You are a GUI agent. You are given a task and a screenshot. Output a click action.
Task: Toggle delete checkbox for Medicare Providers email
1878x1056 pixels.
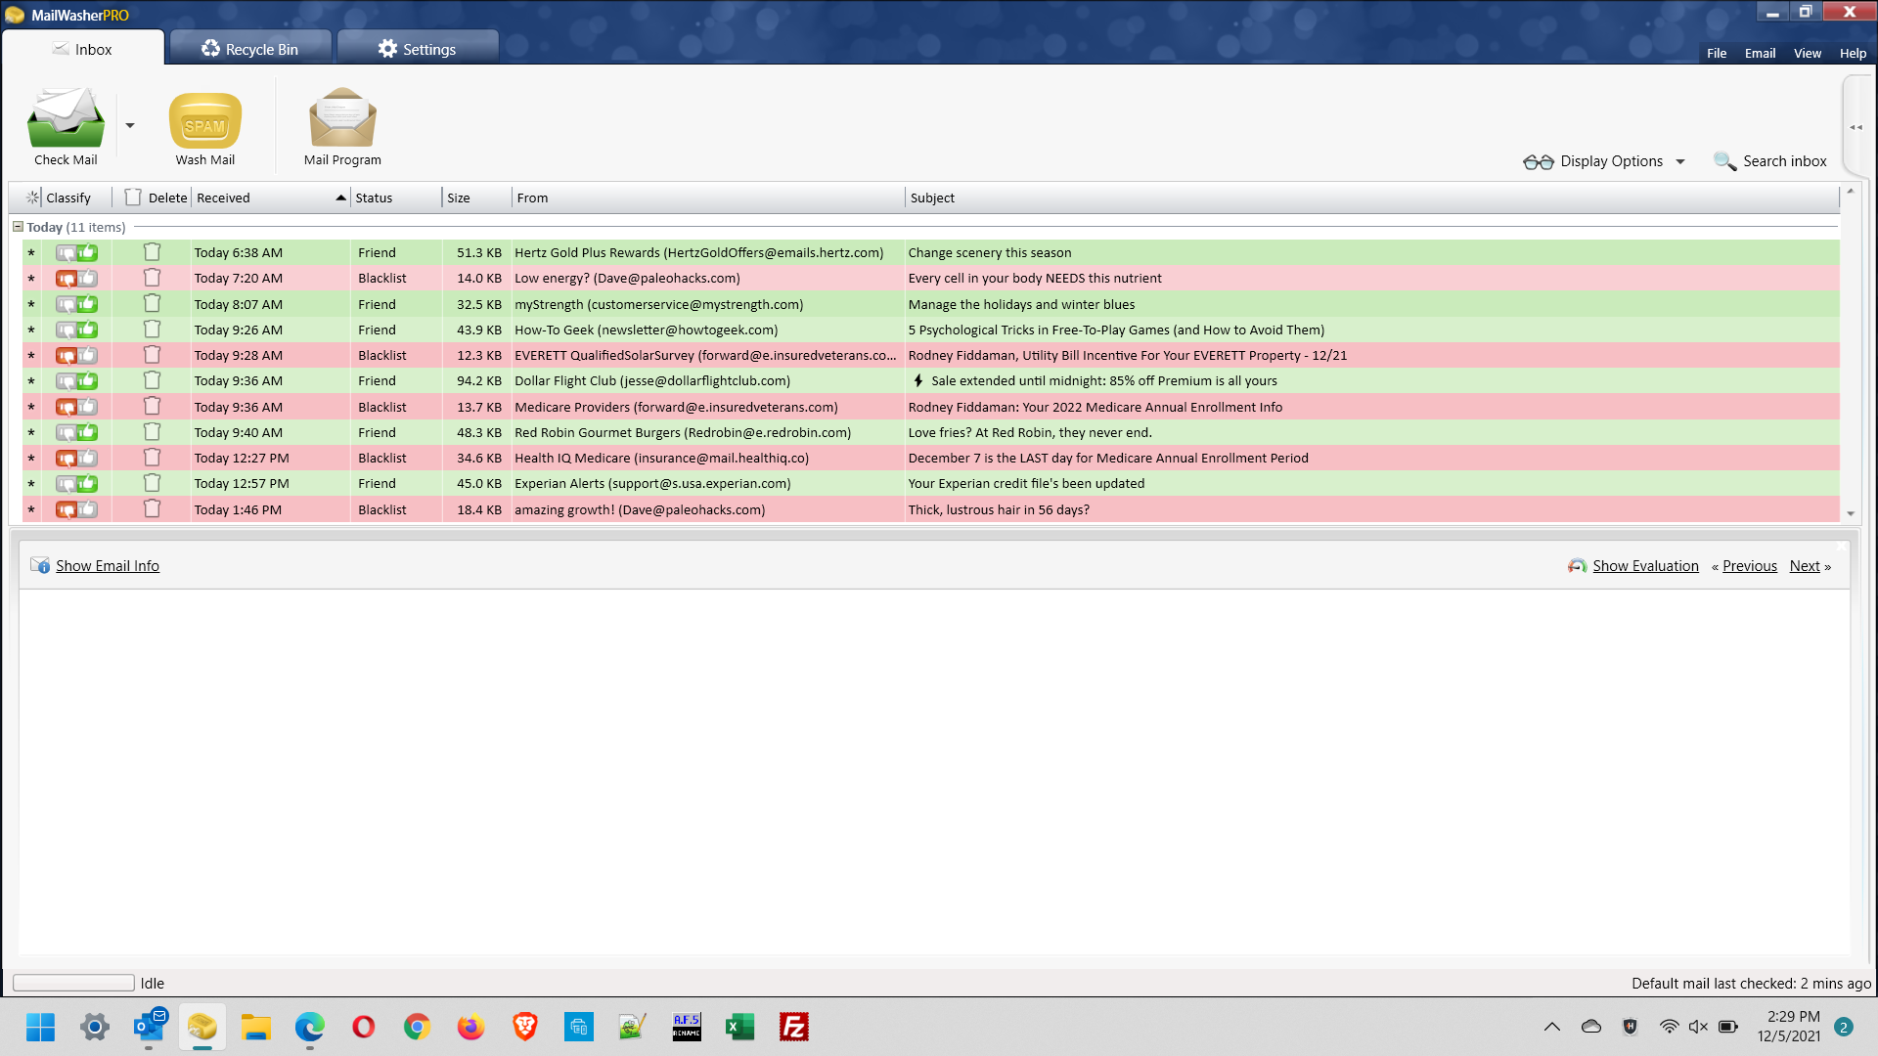coord(152,407)
